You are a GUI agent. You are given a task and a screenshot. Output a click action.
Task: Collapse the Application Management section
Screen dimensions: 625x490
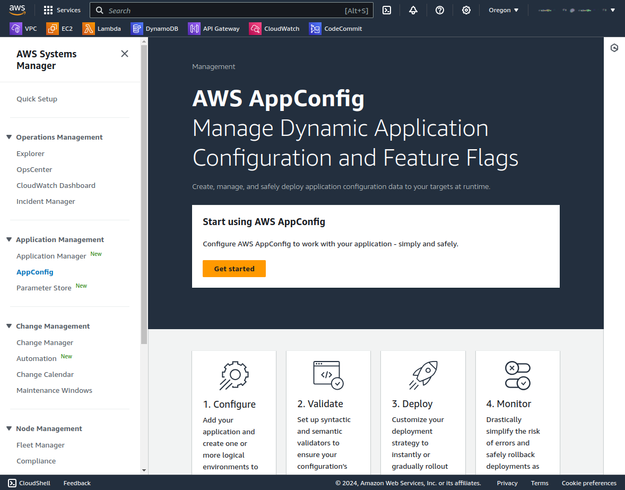coord(9,239)
